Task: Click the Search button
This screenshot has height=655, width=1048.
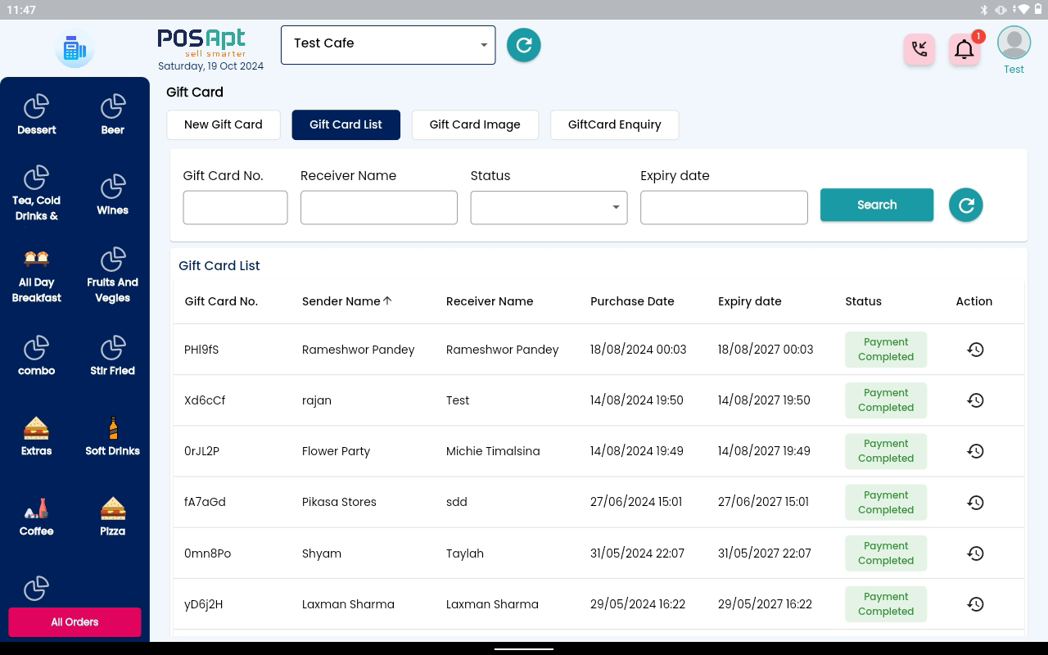Action: (877, 205)
